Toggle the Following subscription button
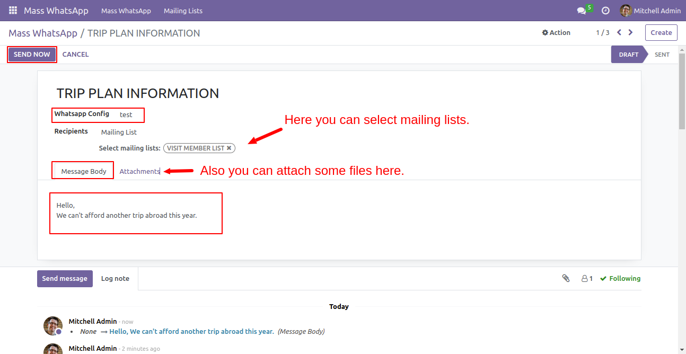Image resolution: width=686 pixels, height=354 pixels. pos(620,278)
